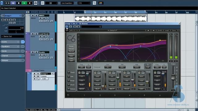Open the 1/16 quantize value dropdown

[84, 3]
